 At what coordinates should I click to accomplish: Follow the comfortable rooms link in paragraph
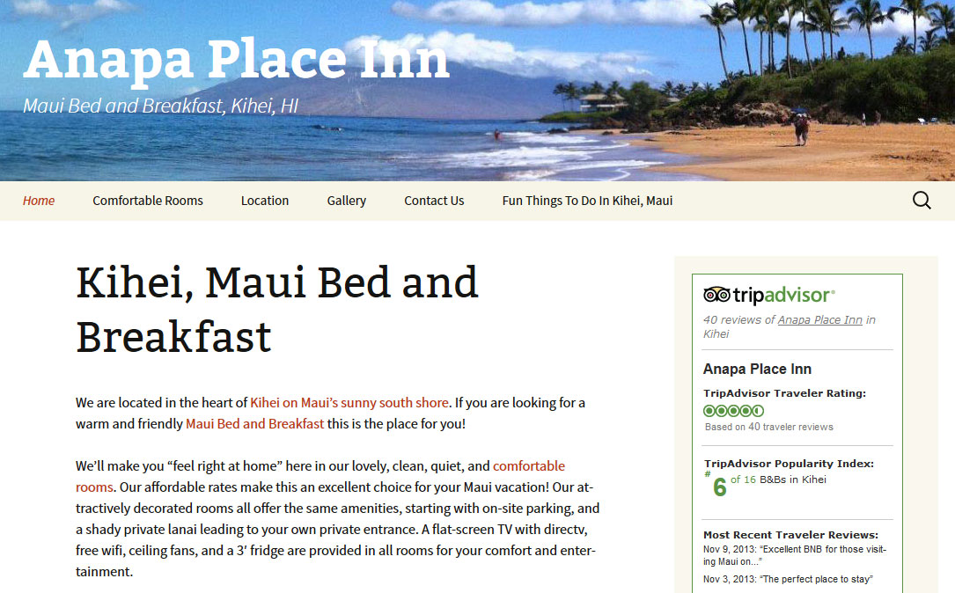point(320,477)
